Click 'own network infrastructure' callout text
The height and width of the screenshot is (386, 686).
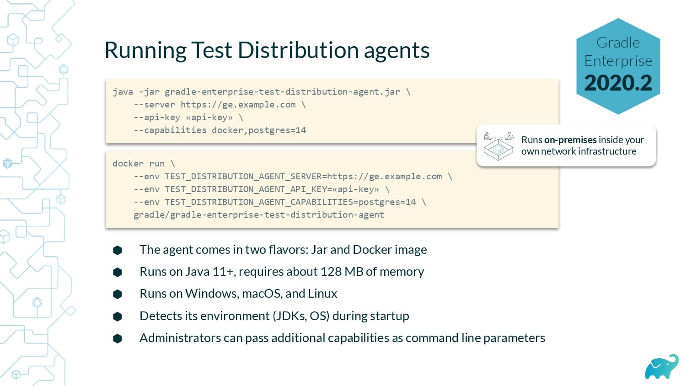(579, 151)
